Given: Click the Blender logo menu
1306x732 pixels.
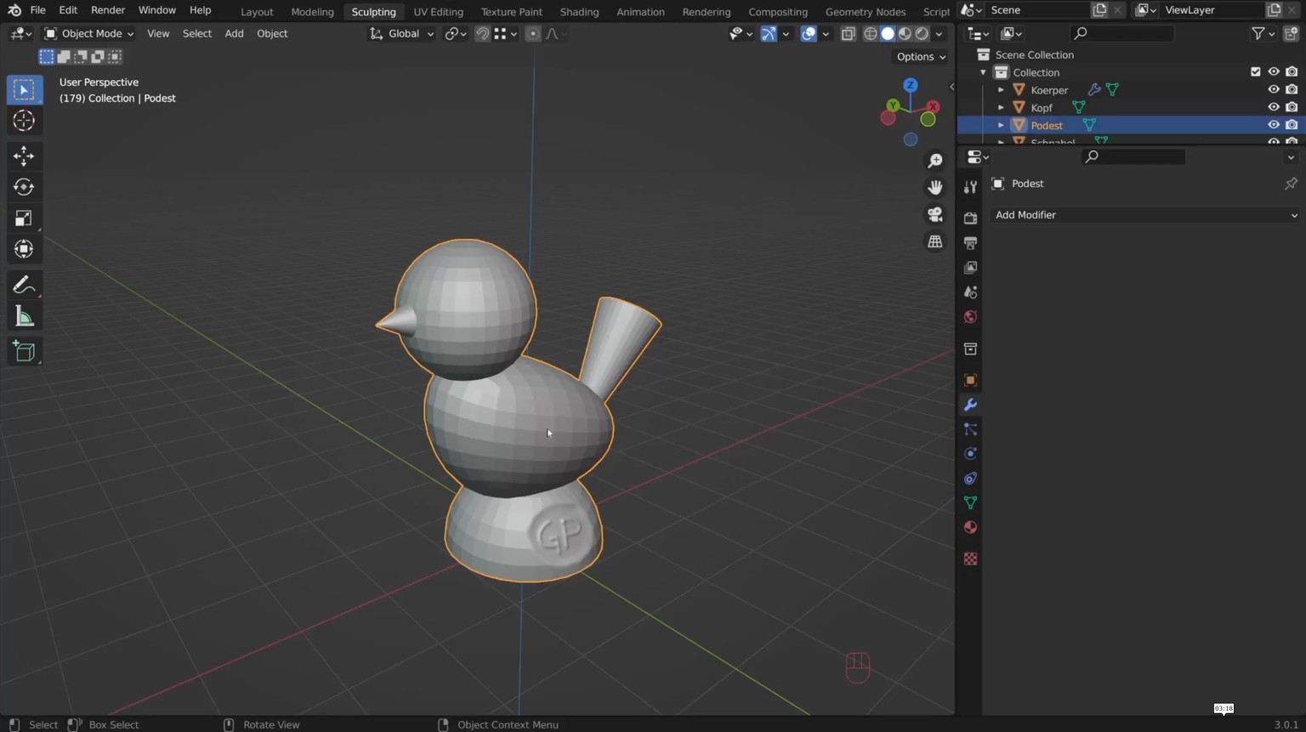Looking at the screenshot, I should pyautogui.click(x=14, y=10).
